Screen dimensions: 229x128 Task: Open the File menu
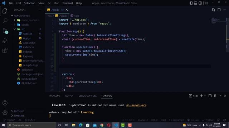11,3
